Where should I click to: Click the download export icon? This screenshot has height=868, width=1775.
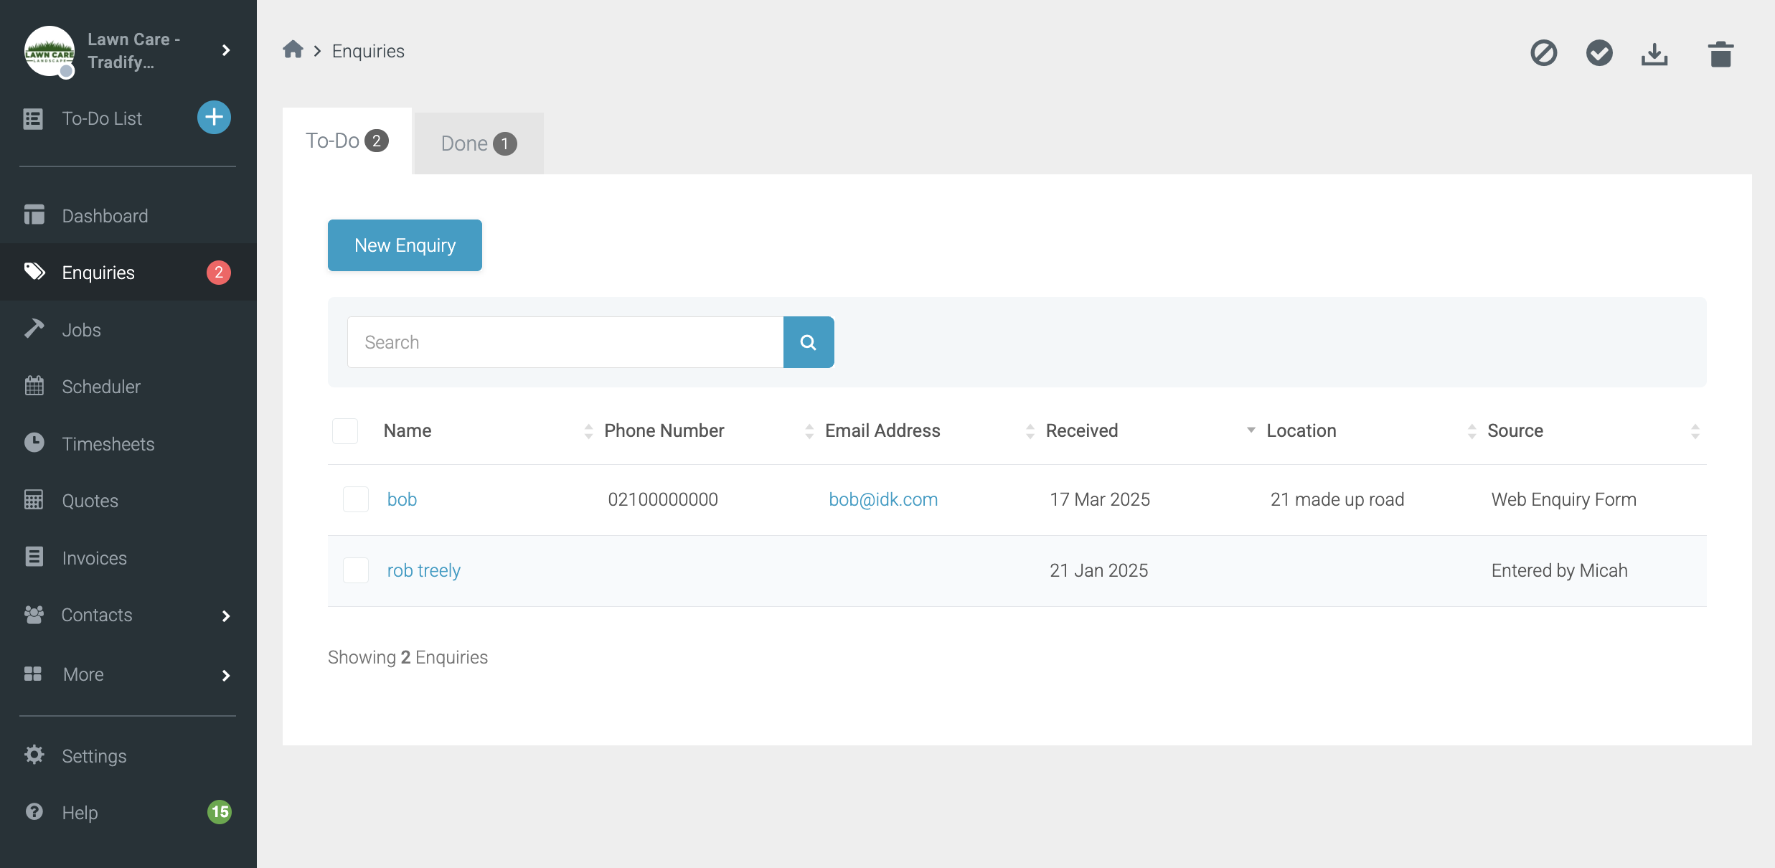(x=1654, y=54)
